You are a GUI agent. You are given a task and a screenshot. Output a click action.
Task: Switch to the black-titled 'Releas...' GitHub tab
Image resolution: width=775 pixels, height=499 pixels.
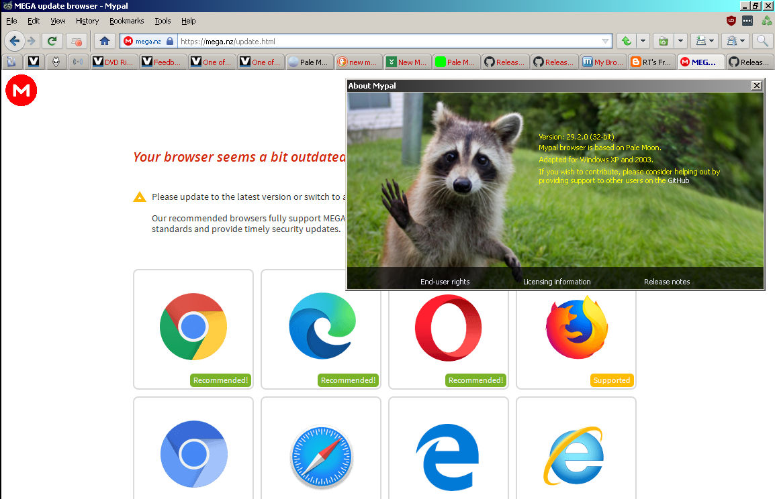click(x=750, y=62)
